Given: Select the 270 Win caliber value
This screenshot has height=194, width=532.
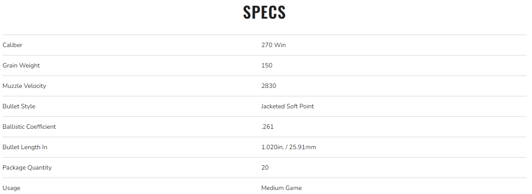Looking at the screenshot, I should (x=273, y=45).
